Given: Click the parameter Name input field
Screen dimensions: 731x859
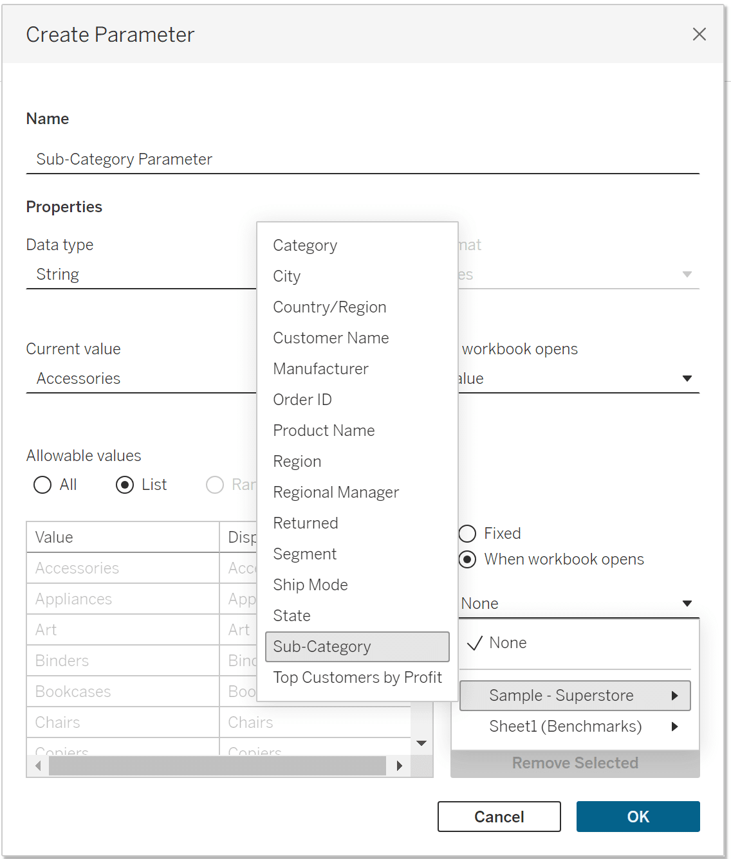Looking at the screenshot, I should click(x=362, y=159).
